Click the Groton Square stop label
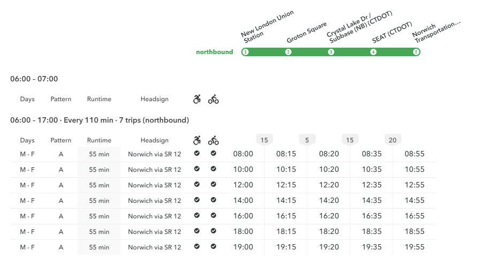 [307, 33]
